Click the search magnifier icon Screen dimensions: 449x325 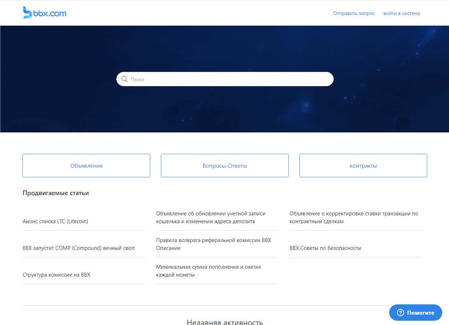coord(125,79)
